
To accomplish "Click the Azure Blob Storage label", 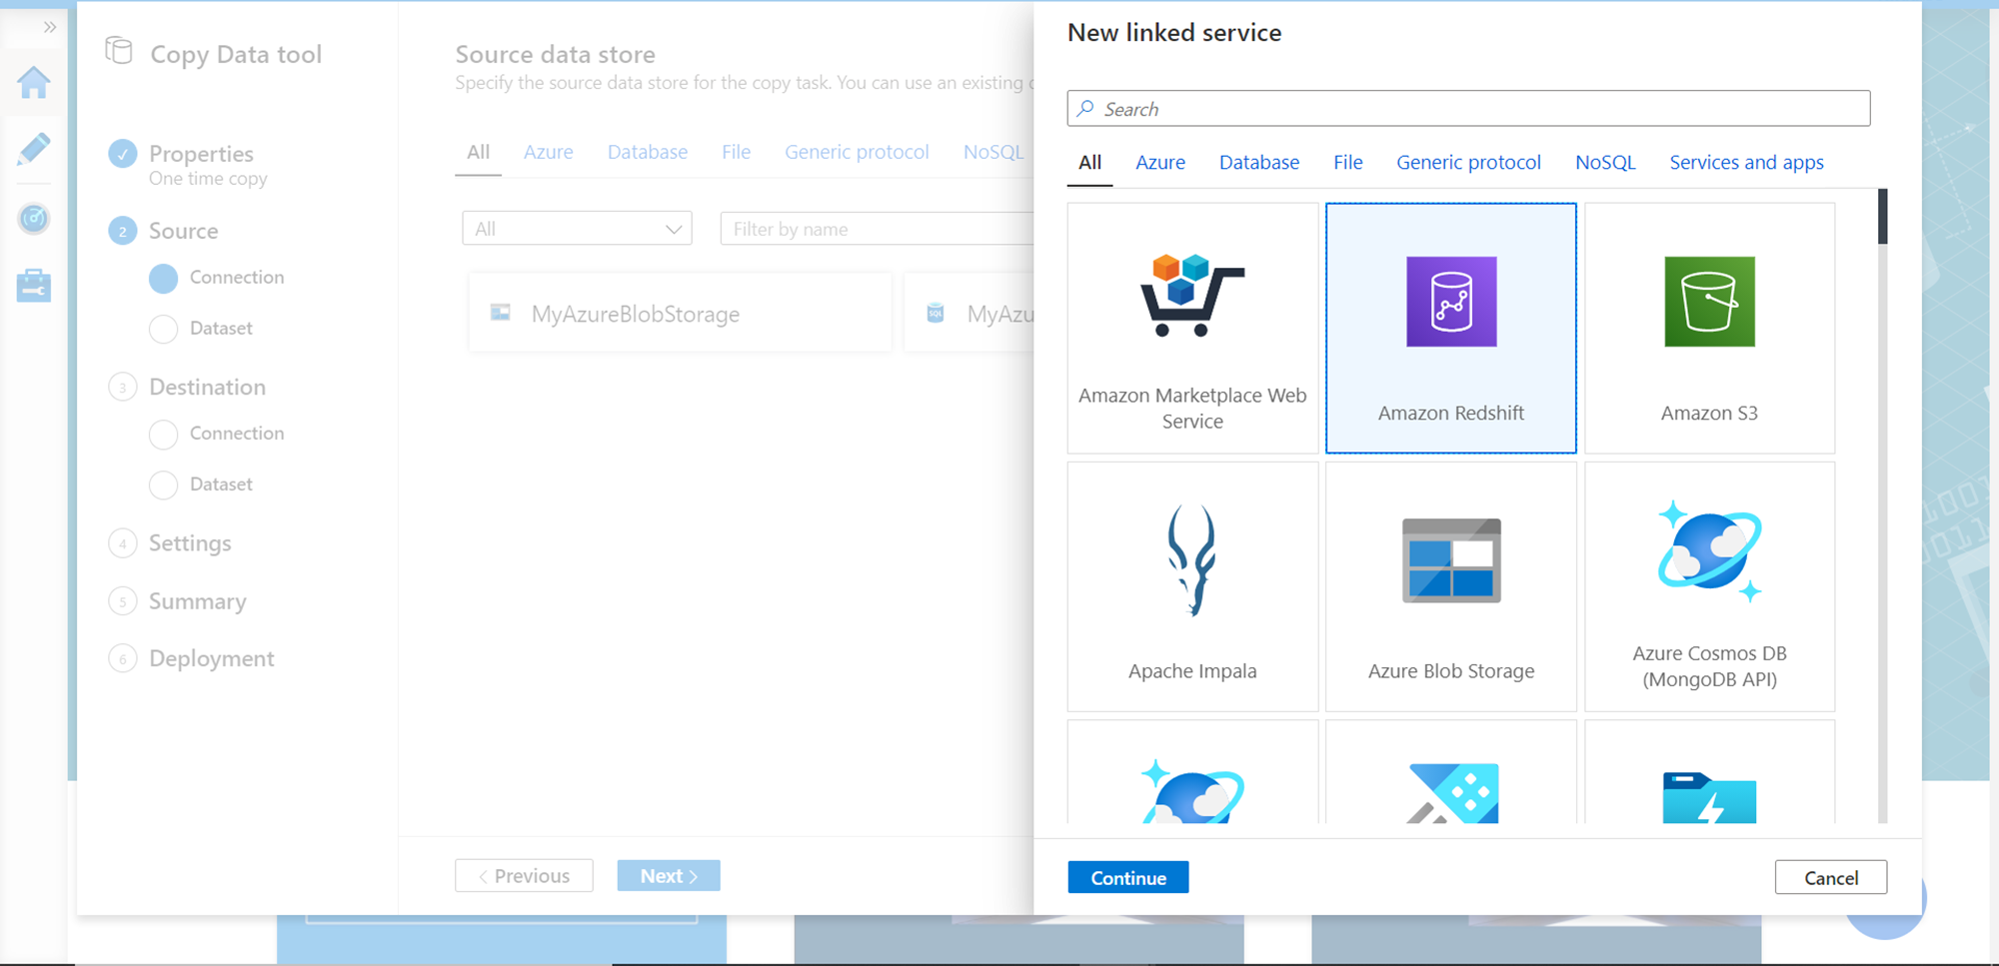I will tap(1451, 671).
